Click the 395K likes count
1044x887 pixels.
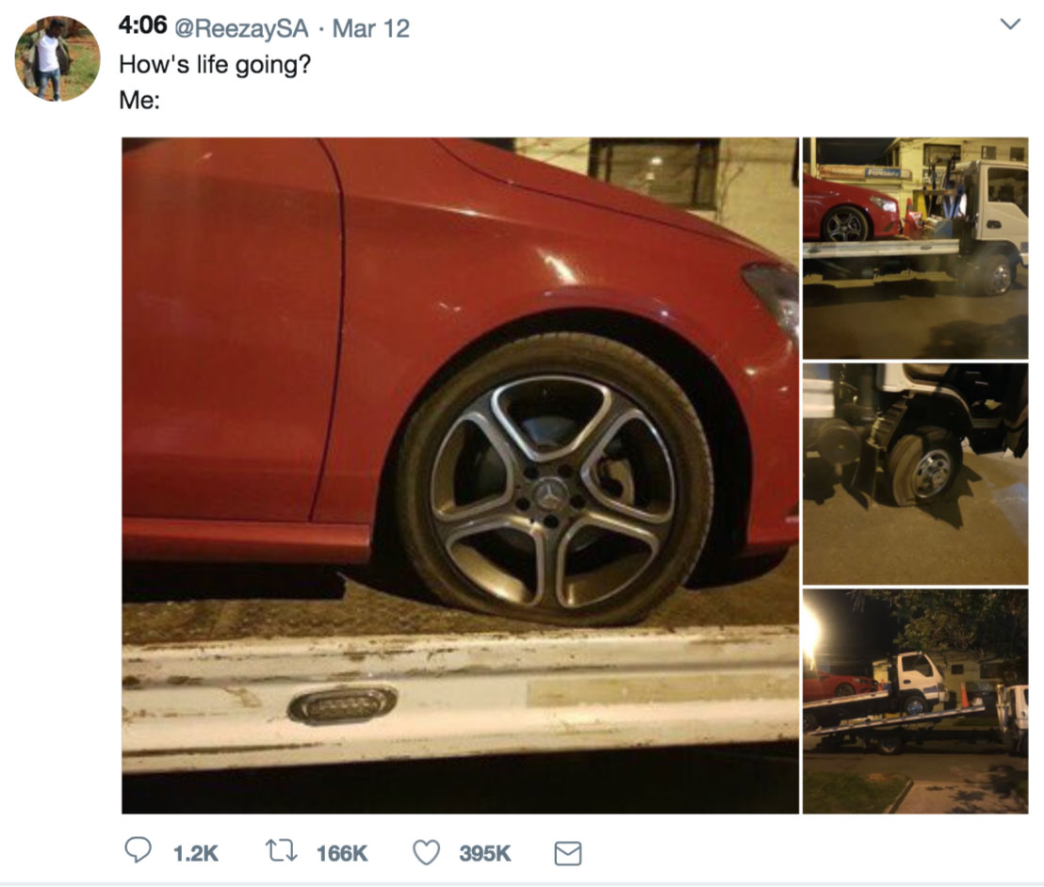pyautogui.click(x=485, y=852)
